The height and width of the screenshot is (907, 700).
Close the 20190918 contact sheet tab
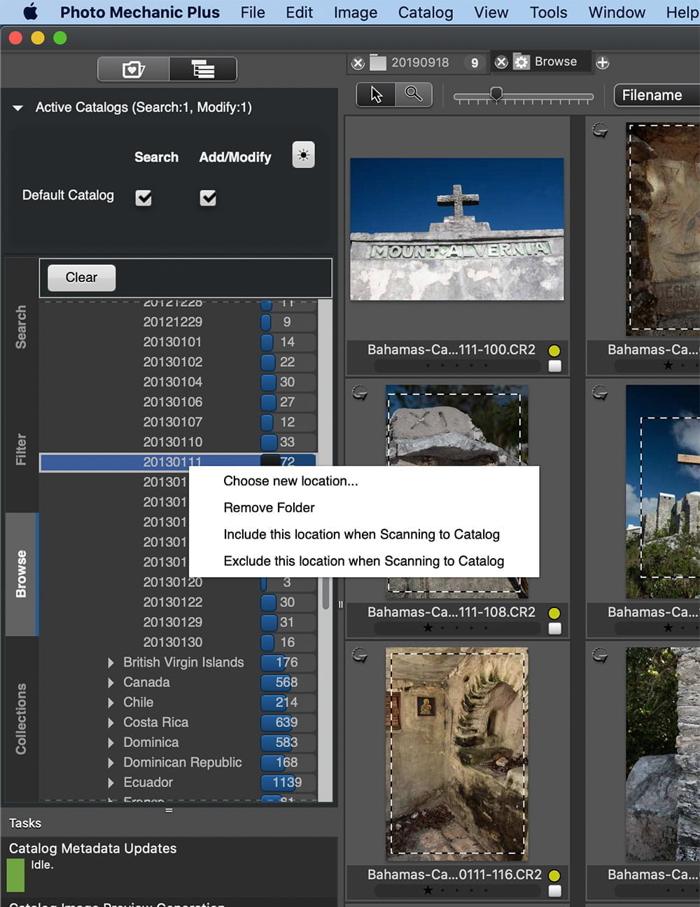358,63
